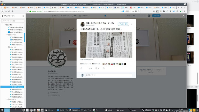Focus the bookmarks search field
The width and height of the screenshot is (199, 112).
tap(13, 21)
